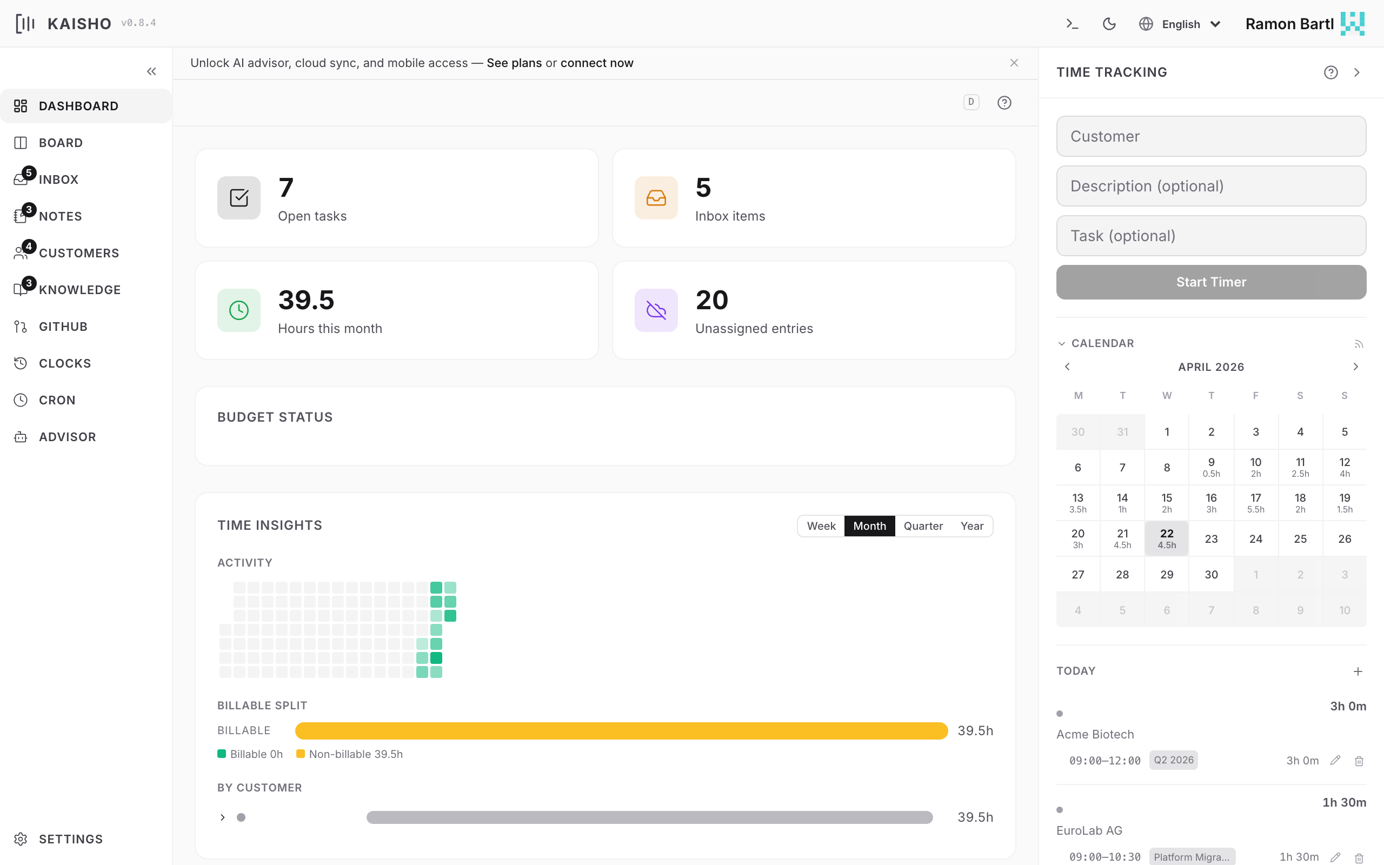Collapse the left sidebar
The width and height of the screenshot is (1384, 865).
[x=151, y=71]
